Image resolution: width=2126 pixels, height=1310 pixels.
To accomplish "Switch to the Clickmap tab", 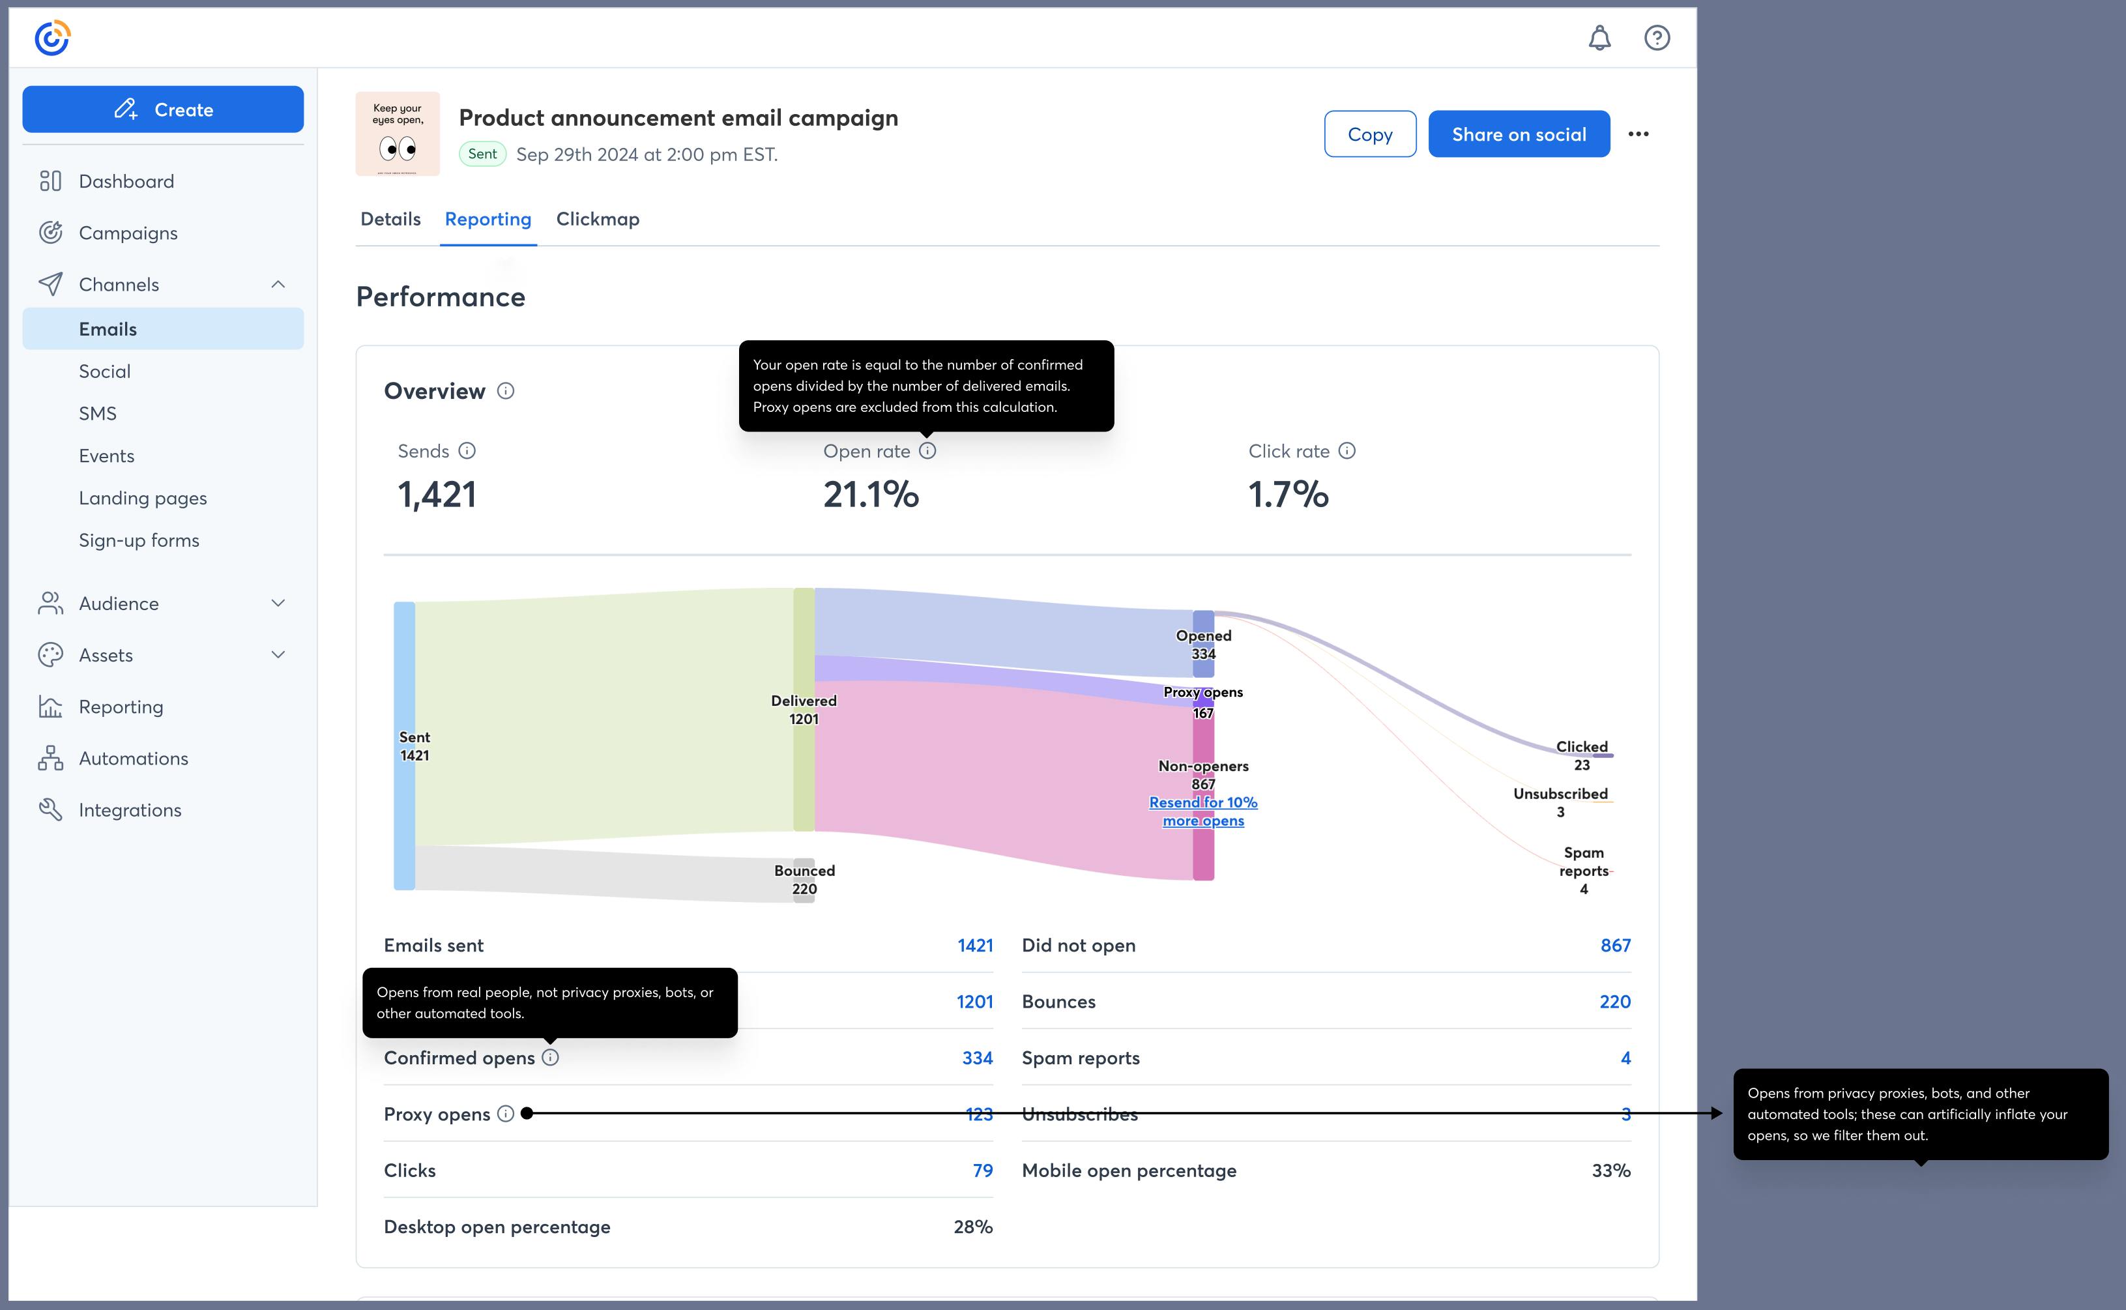I will click(598, 219).
